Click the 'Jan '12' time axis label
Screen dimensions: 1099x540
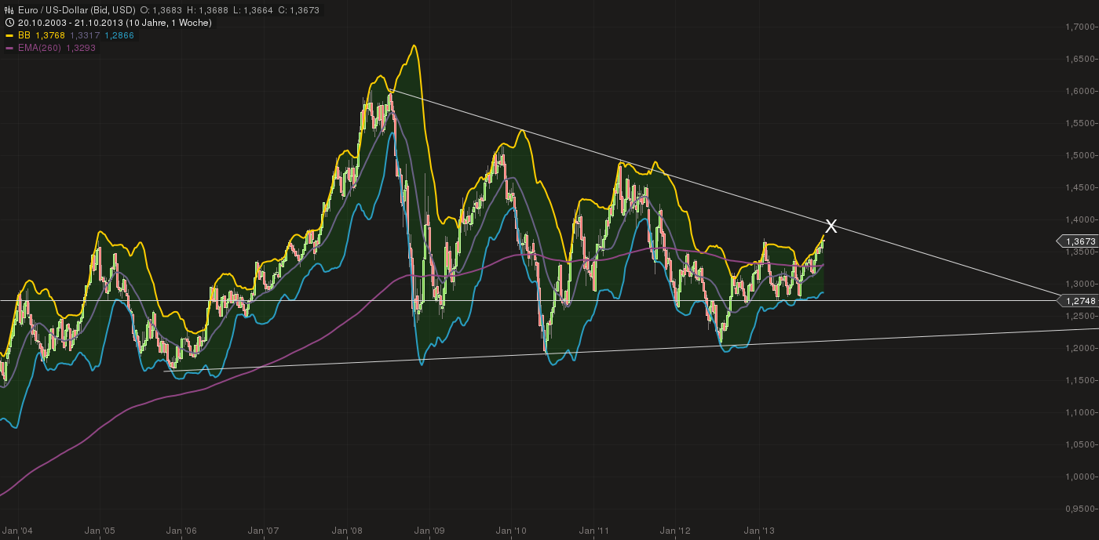pyautogui.click(x=676, y=531)
